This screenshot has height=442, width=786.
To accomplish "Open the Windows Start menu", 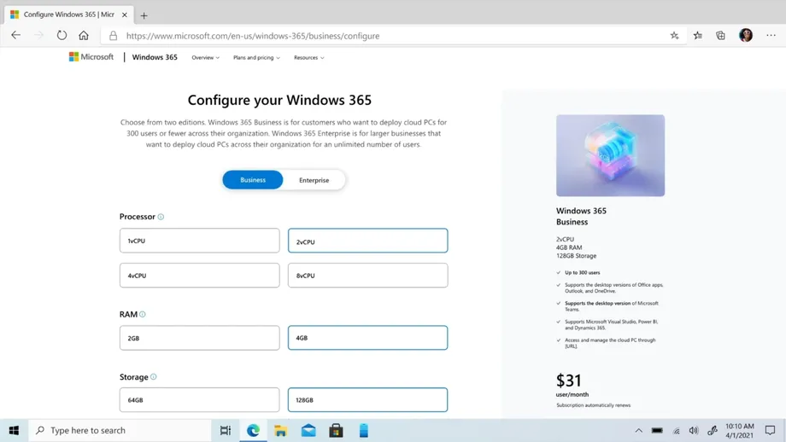I will click(x=14, y=431).
